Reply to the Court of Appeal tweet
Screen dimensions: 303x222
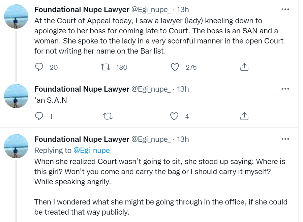pos(40,67)
